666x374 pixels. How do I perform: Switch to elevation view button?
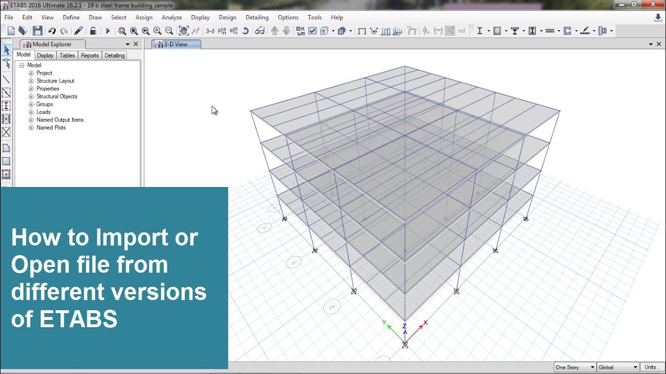pyautogui.click(x=234, y=31)
